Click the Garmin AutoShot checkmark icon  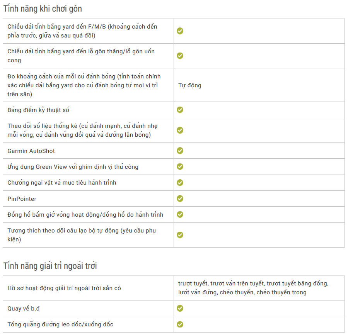point(180,151)
